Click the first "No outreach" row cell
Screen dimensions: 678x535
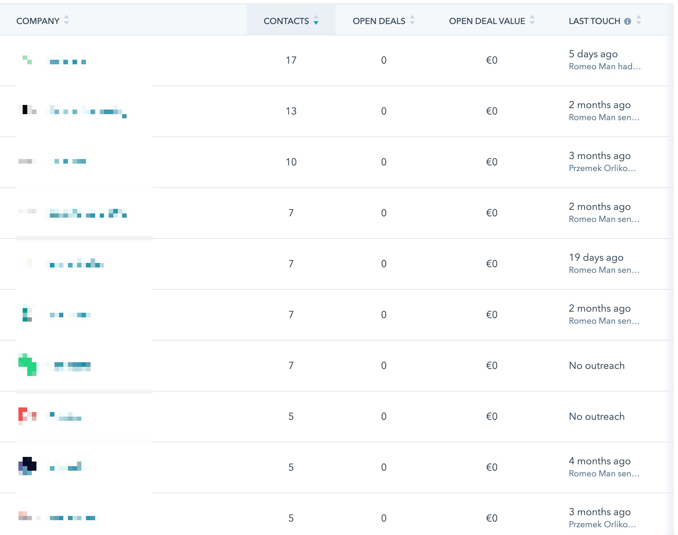(x=597, y=365)
